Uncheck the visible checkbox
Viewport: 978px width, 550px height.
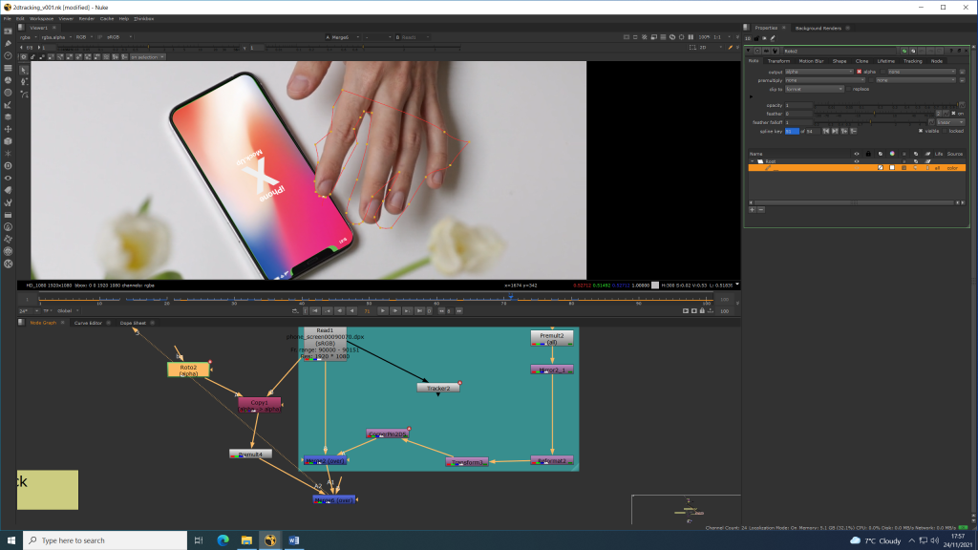pos(921,131)
